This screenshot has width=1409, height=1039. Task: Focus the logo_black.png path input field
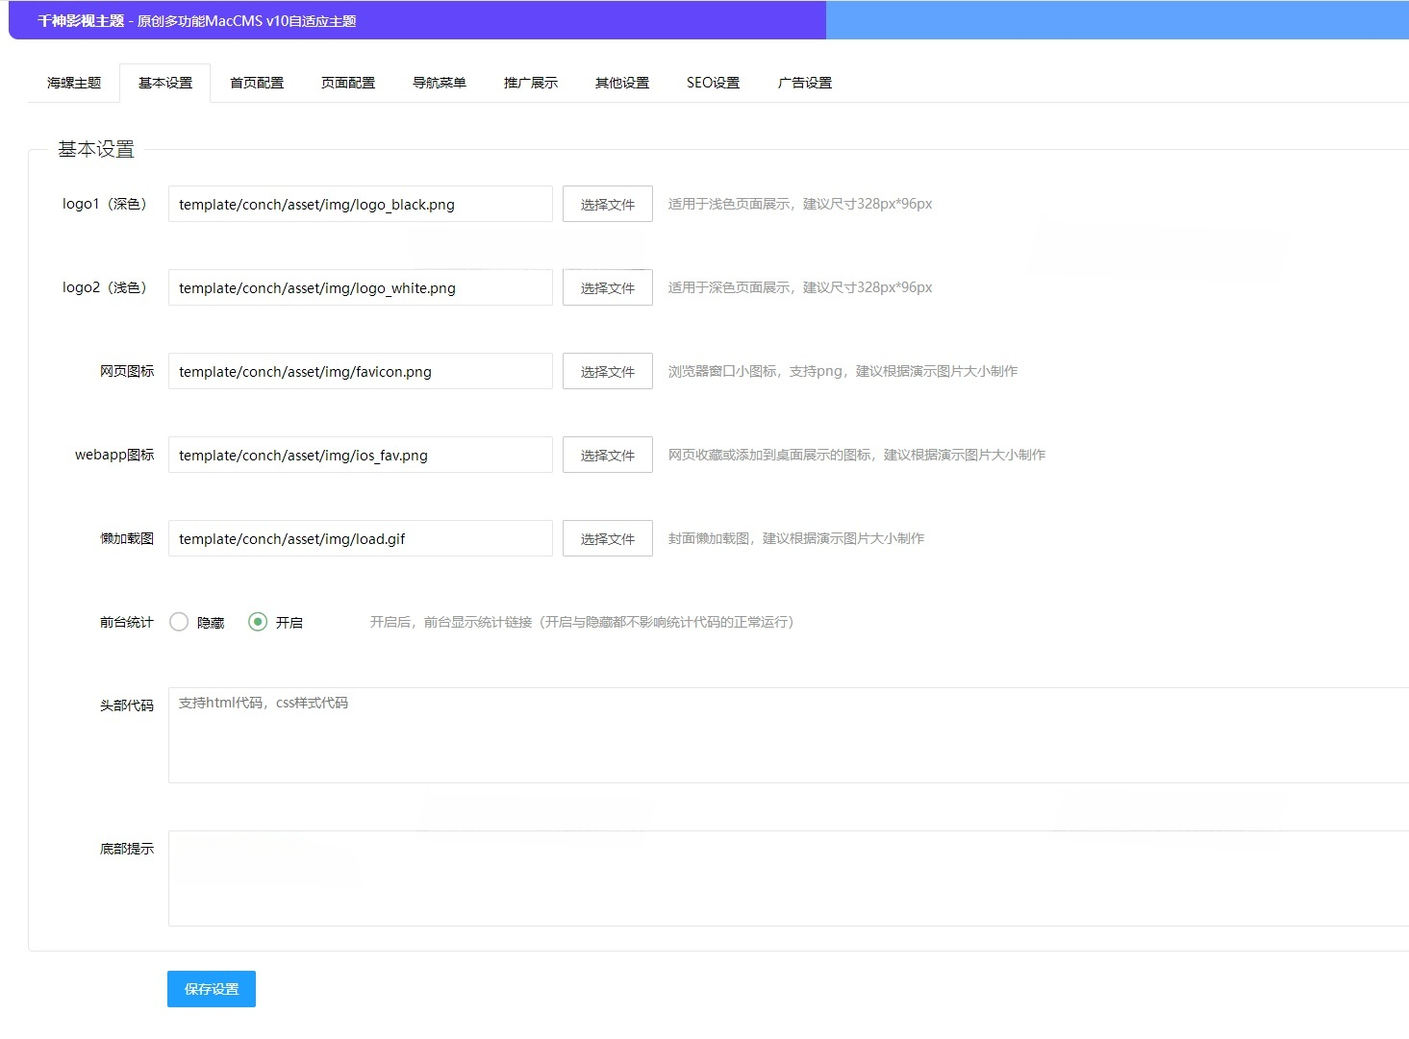point(361,204)
